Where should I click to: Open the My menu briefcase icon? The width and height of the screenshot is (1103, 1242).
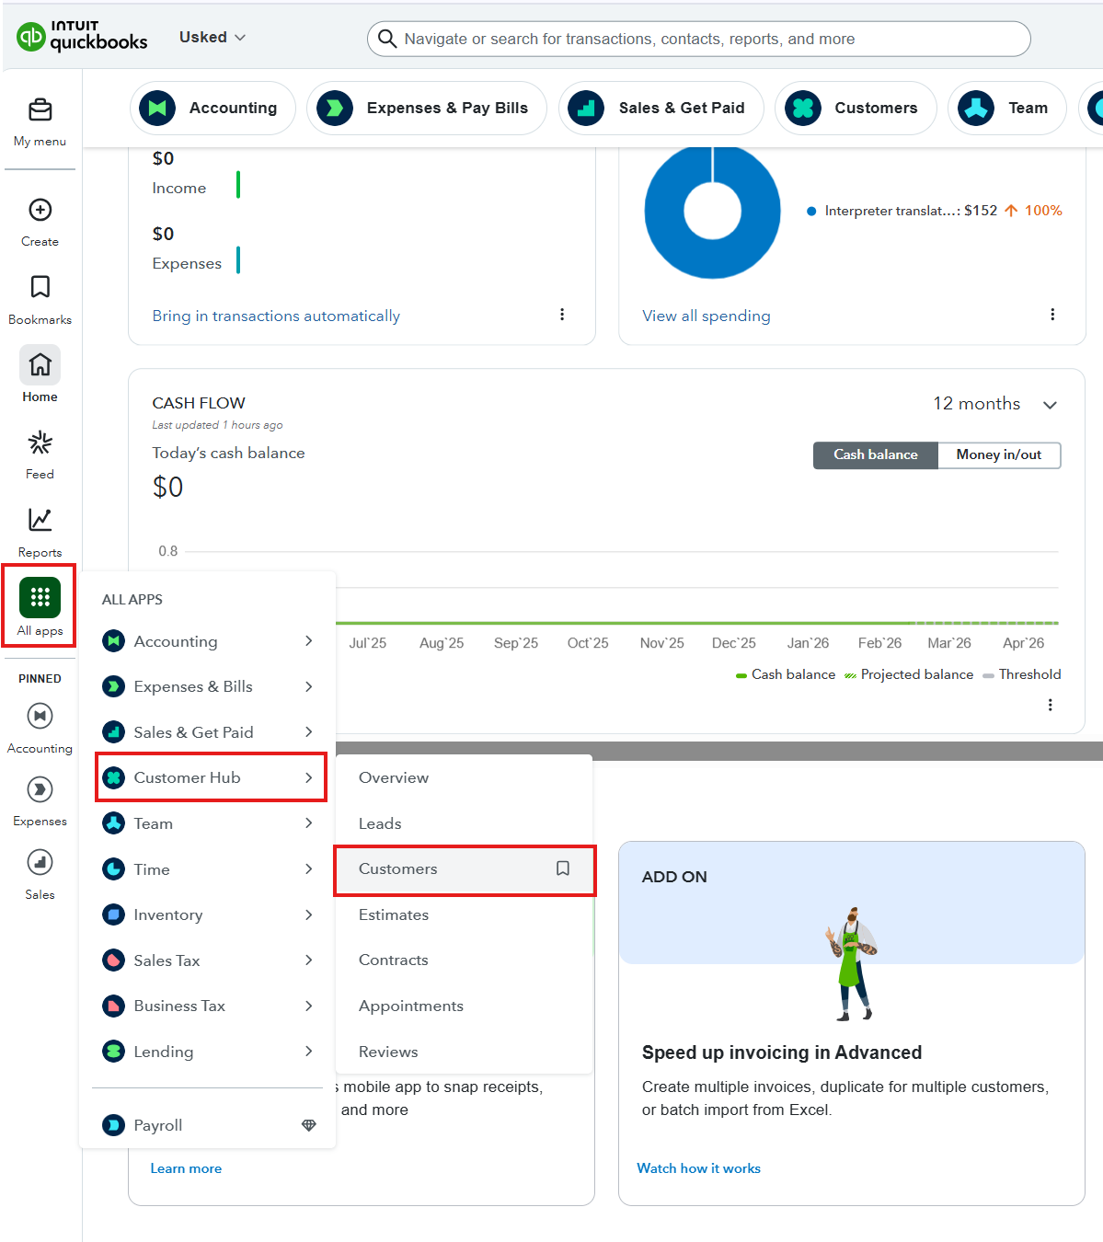(40, 110)
